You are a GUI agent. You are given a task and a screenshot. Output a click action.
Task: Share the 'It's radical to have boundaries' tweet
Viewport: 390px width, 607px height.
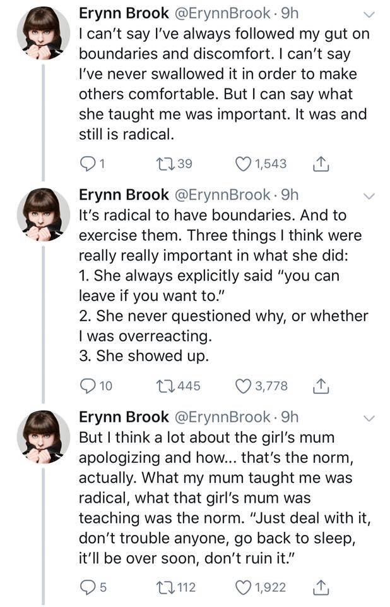coord(320,386)
